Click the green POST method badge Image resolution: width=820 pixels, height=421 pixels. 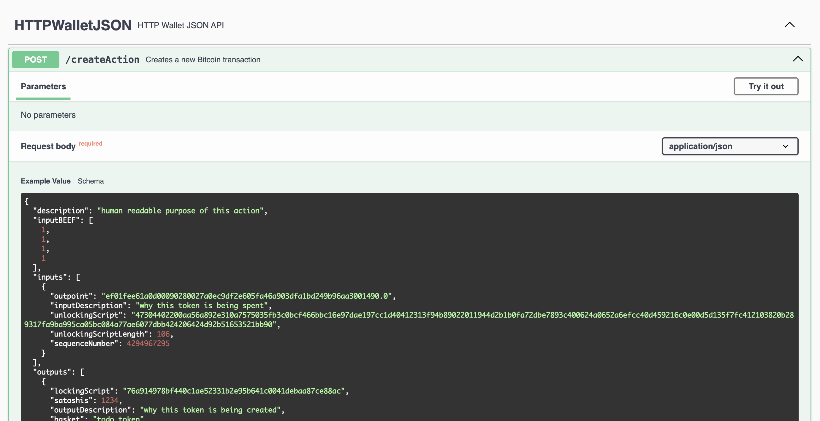pos(35,60)
